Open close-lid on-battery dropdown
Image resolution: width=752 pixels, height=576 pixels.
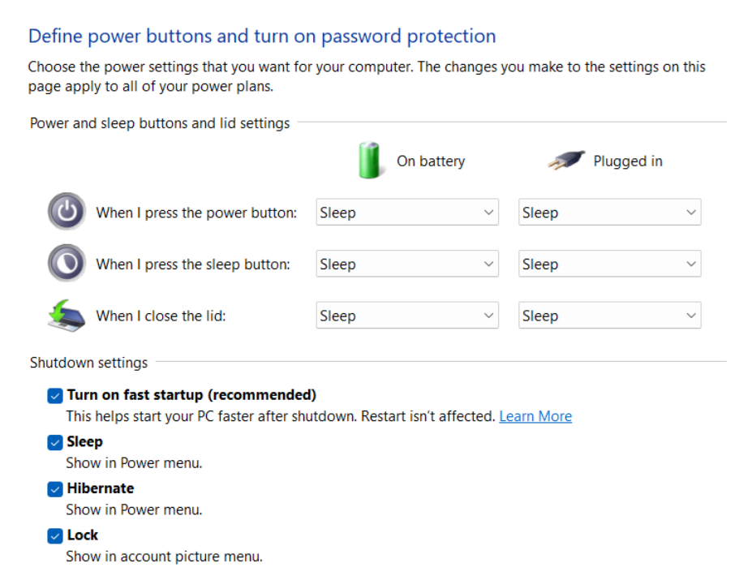(x=406, y=316)
